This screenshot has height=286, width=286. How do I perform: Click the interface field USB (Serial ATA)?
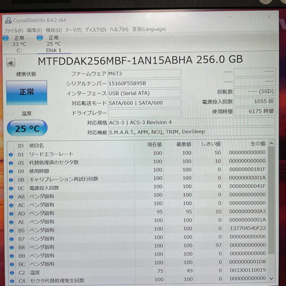pos(144,93)
